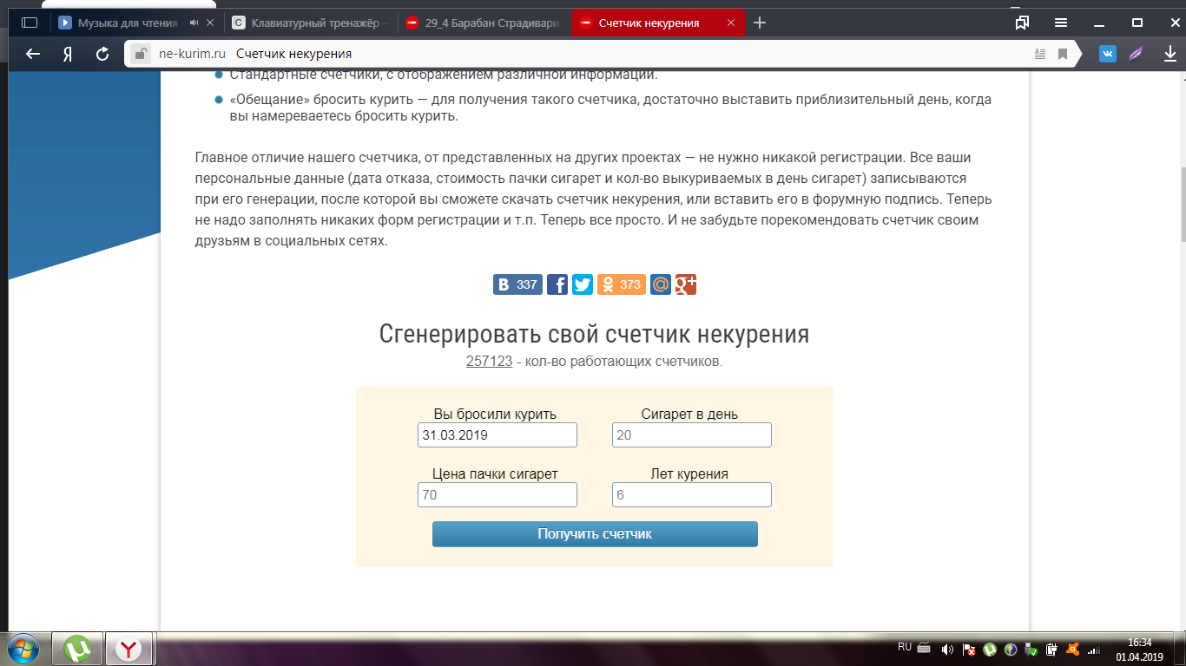Share the page on Google Plus

pyautogui.click(x=686, y=284)
